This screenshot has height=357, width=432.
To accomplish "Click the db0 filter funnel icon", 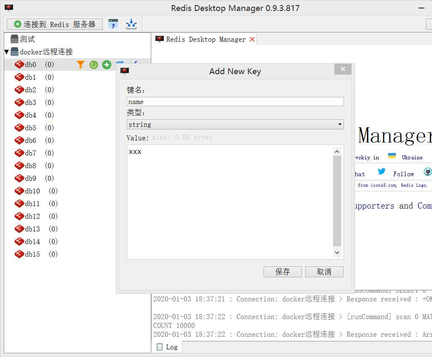I will pos(80,64).
